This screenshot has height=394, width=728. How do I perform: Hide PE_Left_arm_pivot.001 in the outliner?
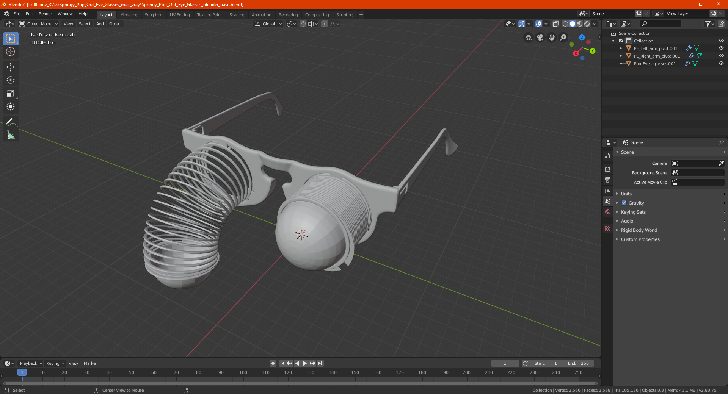click(721, 48)
